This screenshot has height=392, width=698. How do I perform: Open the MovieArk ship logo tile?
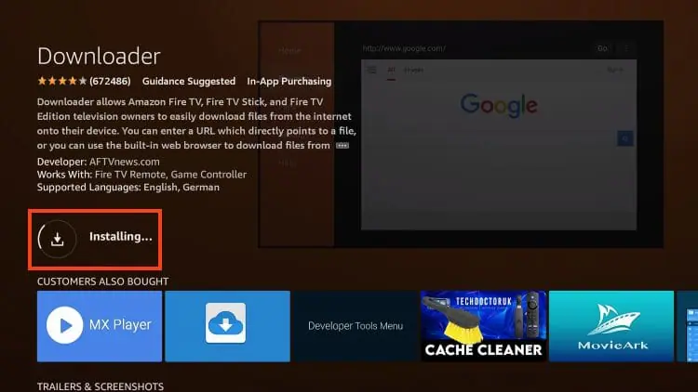click(x=611, y=325)
